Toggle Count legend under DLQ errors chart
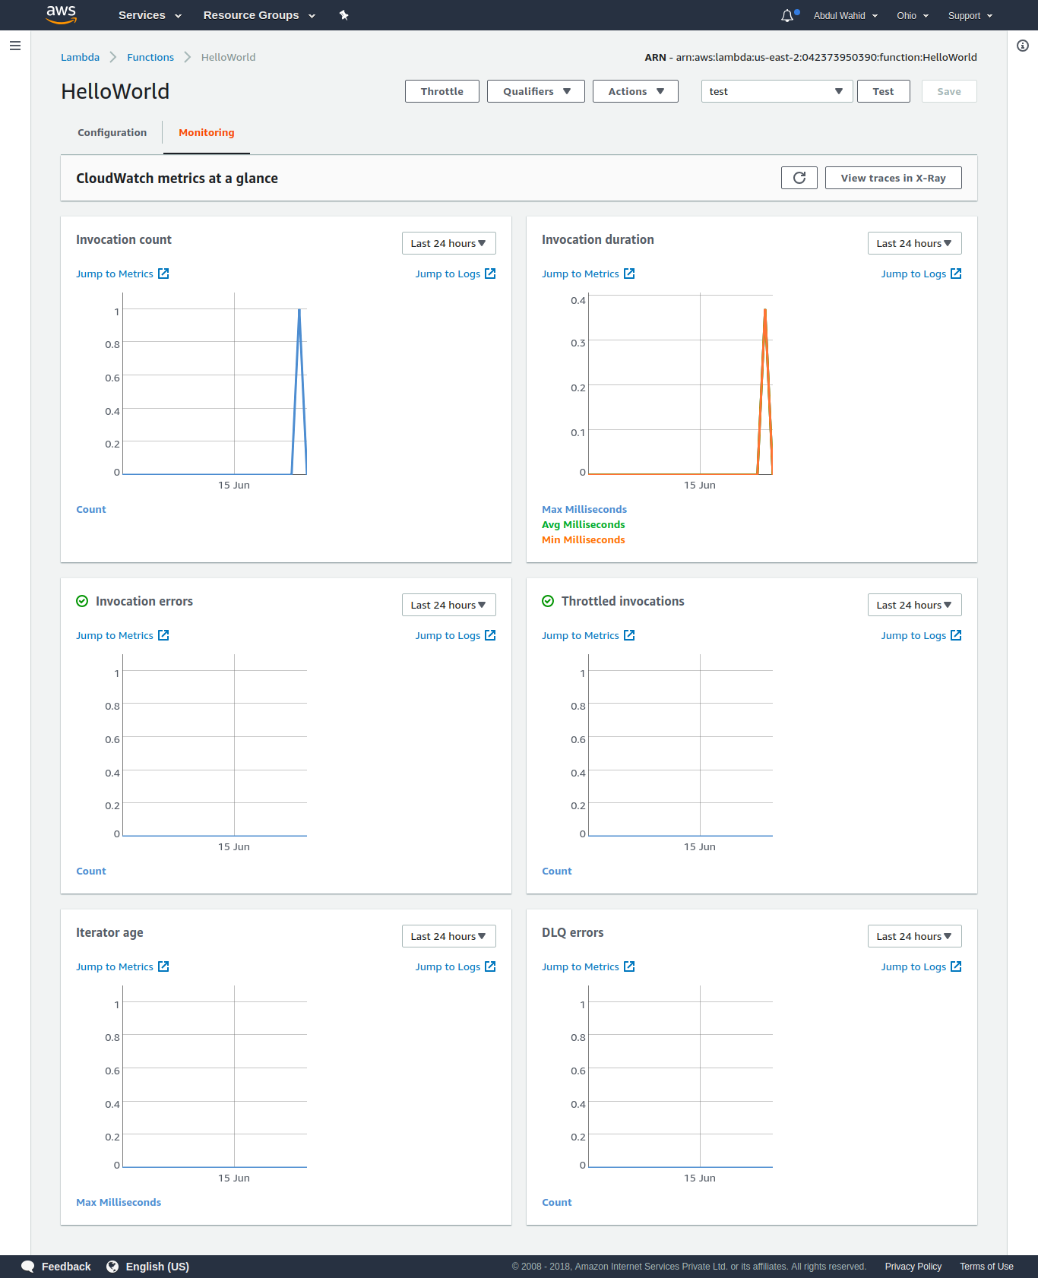 tap(556, 1202)
